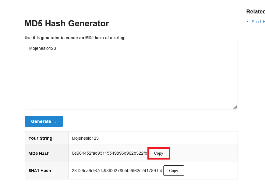The image size is (265, 184).
Task: Click the Use this generator instruction label
Action: [75, 38]
